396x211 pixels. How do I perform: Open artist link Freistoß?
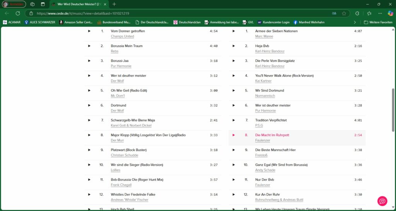pyautogui.click(x=261, y=155)
